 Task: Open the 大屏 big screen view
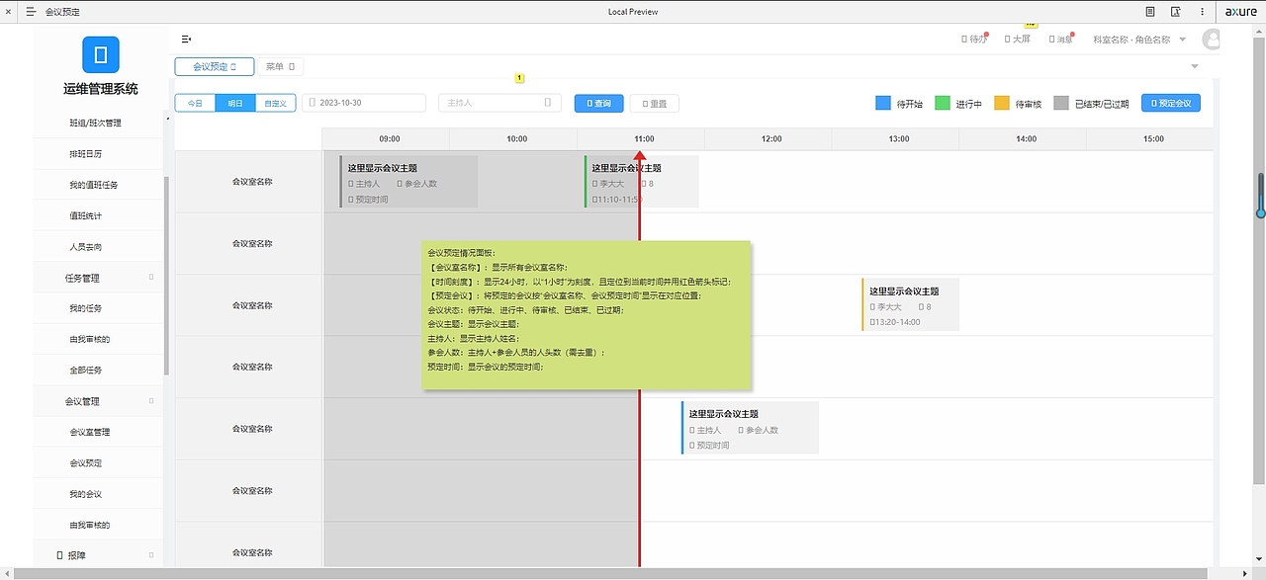tap(1018, 40)
